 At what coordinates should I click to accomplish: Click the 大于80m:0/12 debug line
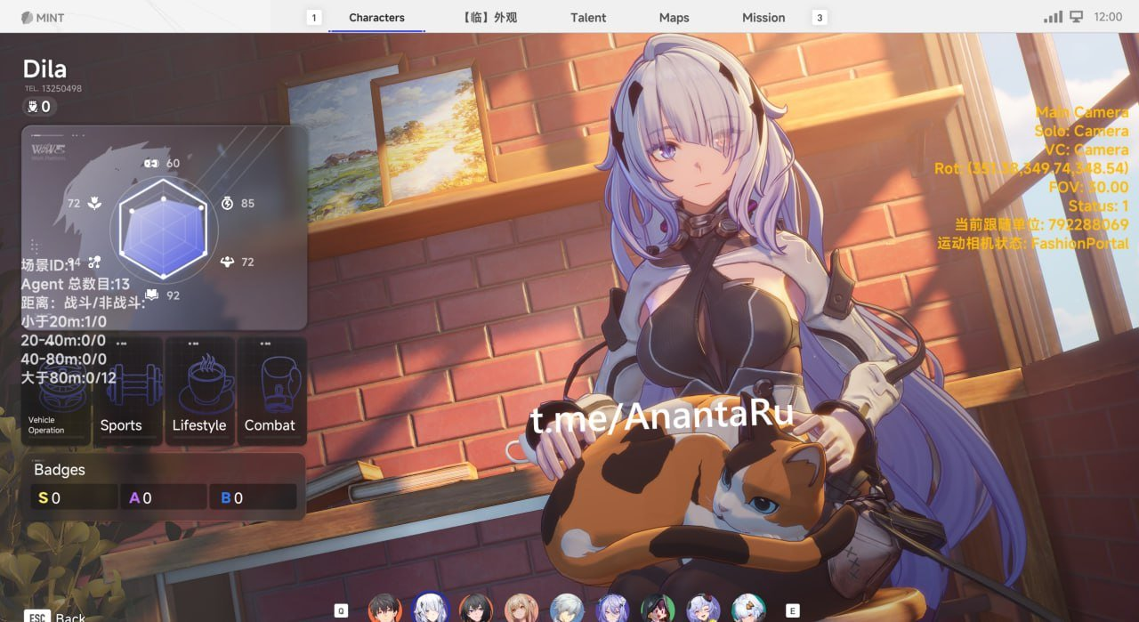pyautogui.click(x=69, y=377)
